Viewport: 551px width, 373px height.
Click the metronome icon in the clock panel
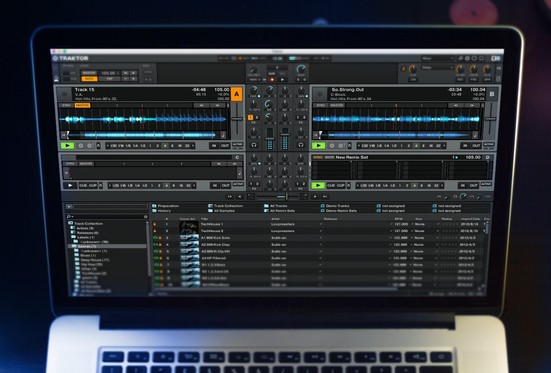click(56, 79)
